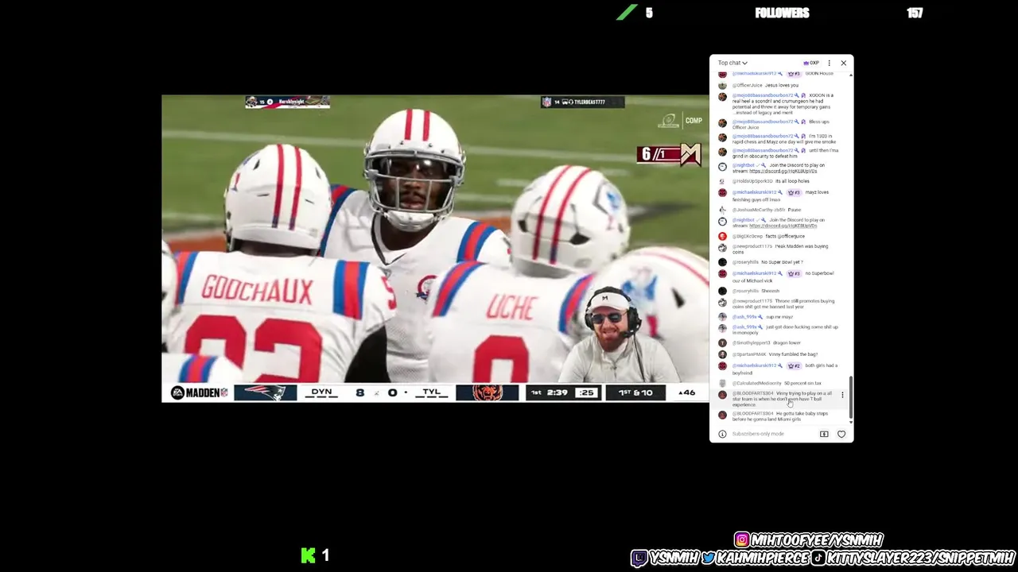Click the subscribers-only mode info icon
1018x572 pixels.
(x=722, y=434)
